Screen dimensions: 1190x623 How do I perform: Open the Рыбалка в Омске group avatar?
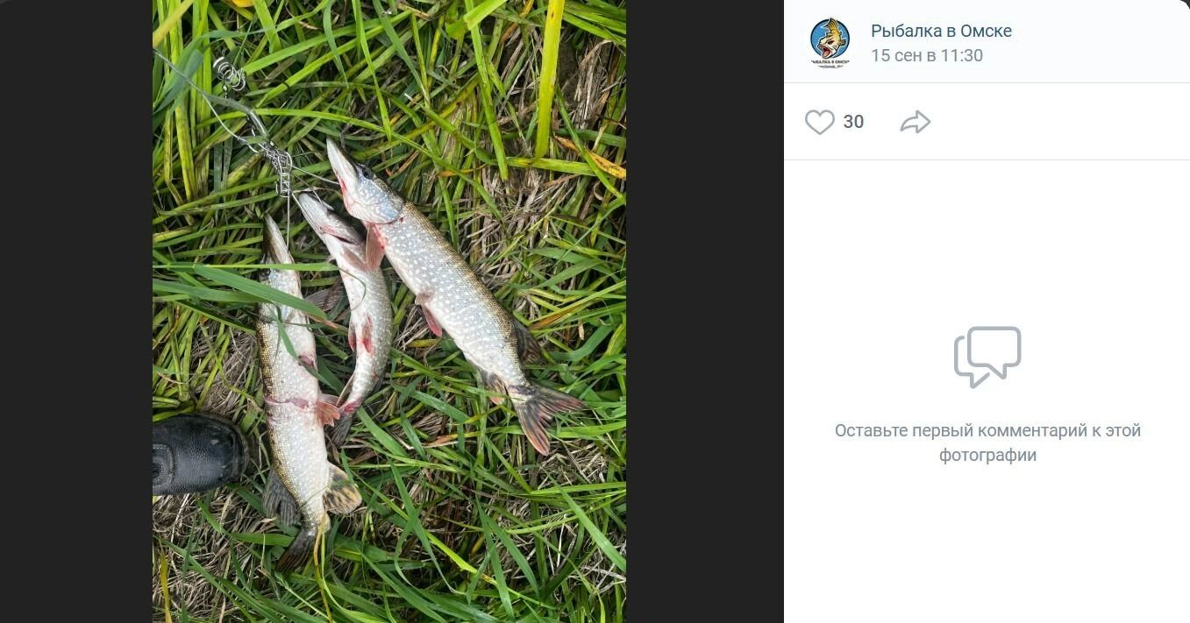[830, 43]
